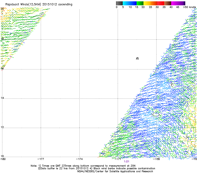Click the latitude axis label '12'
The width and height of the screenshot is (197, 173).
point(2,127)
